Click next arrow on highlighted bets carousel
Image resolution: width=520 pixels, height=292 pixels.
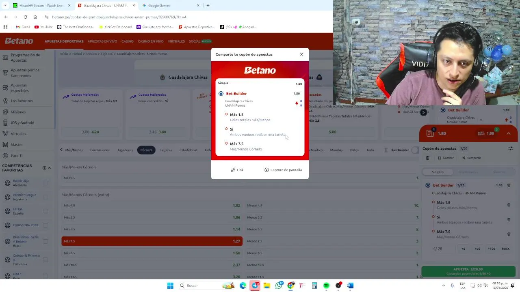click(423, 112)
